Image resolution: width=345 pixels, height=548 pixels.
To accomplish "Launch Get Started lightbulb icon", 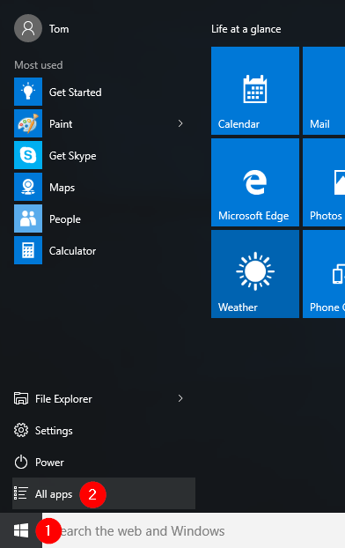I will click(x=28, y=92).
